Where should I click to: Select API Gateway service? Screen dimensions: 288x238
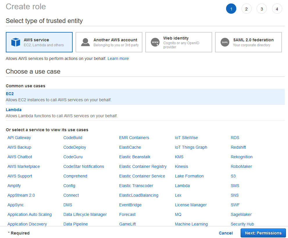coord(19,138)
